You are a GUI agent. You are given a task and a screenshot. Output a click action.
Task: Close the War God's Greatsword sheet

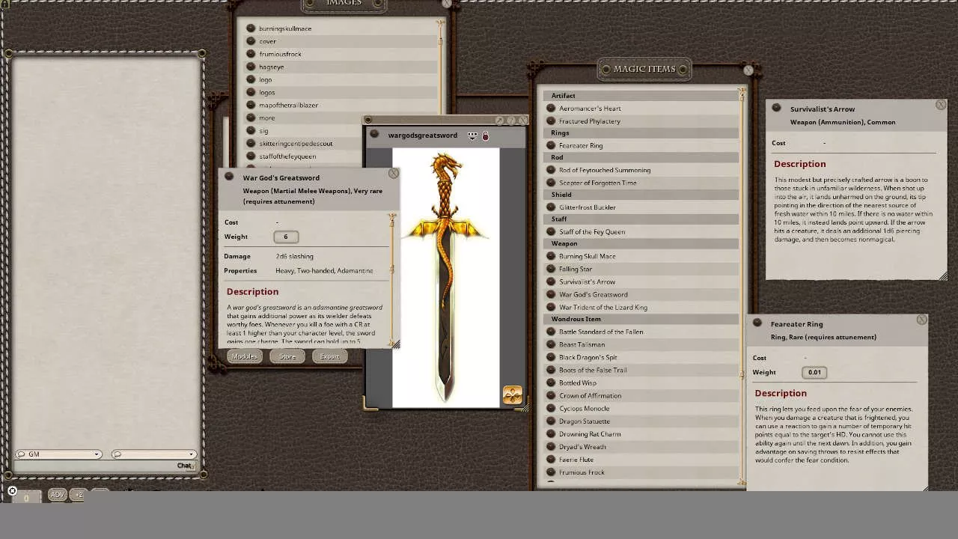[x=393, y=174]
